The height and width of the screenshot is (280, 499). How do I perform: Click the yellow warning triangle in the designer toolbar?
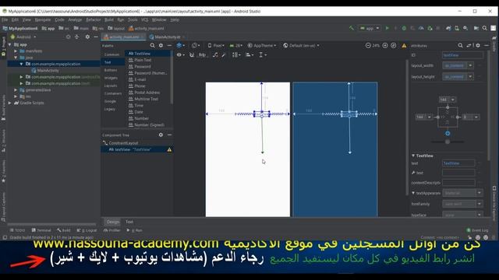click(x=404, y=46)
